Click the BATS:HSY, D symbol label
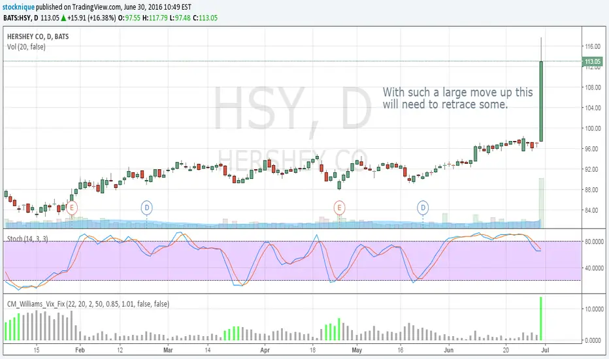The height and width of the screenshot is (359, 609). pos(21,18)
